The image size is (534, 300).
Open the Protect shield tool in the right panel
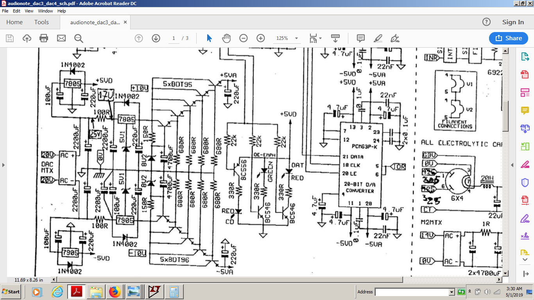525,182
